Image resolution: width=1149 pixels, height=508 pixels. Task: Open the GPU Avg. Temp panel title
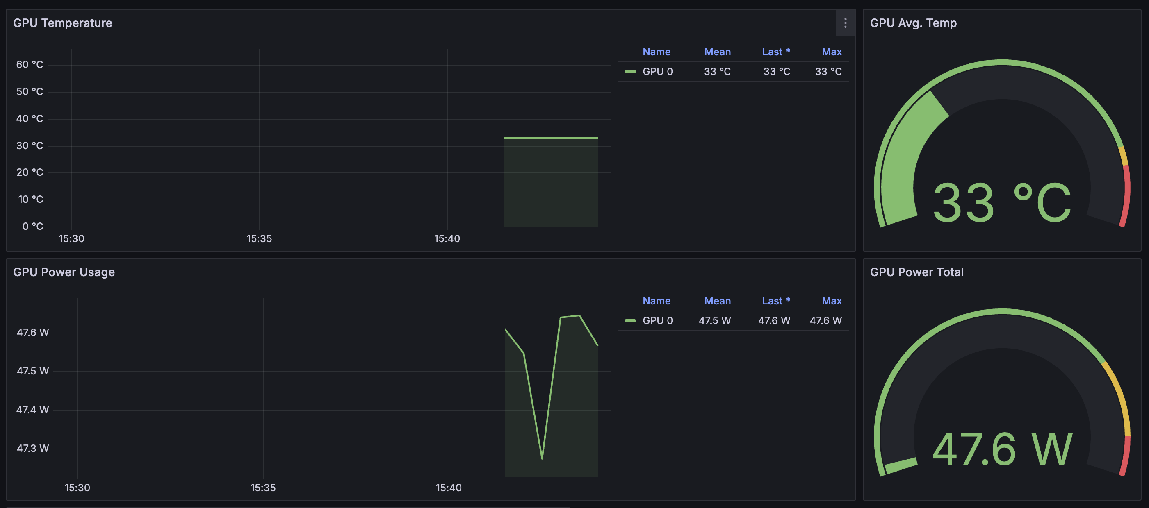coord(913,23)
